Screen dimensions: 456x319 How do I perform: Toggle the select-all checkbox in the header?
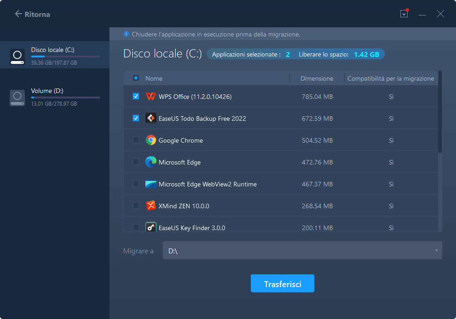click(x=136, y=78)
